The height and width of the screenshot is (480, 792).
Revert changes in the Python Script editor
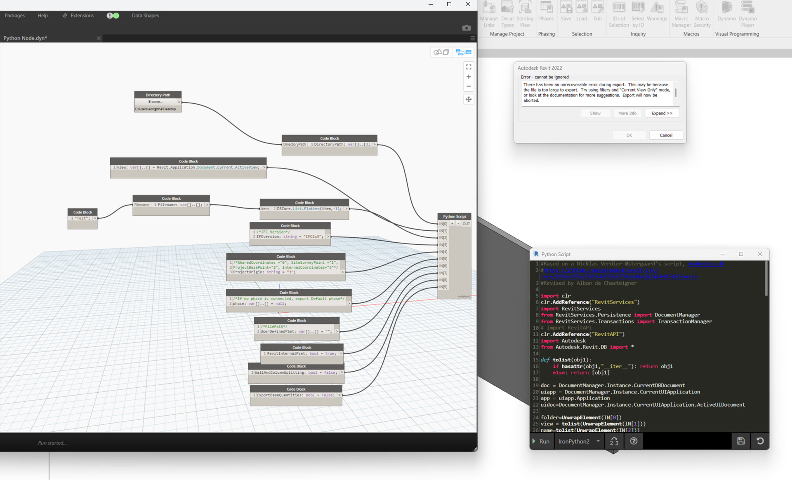click(760, 441)
